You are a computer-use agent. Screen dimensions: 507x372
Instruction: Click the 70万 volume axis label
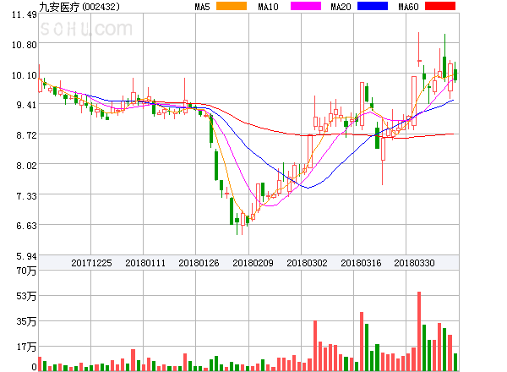pyautogui.click(x=26, y=271)
